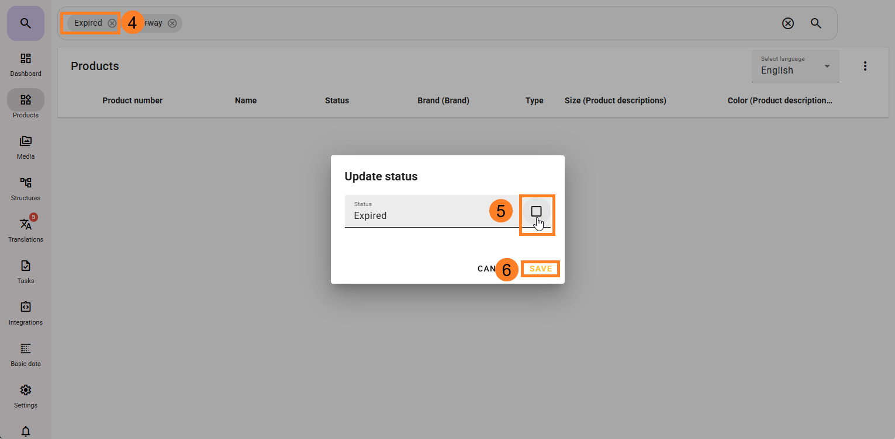Clear all search filters with X icon
895x439 pixels.
coord(788,23)
